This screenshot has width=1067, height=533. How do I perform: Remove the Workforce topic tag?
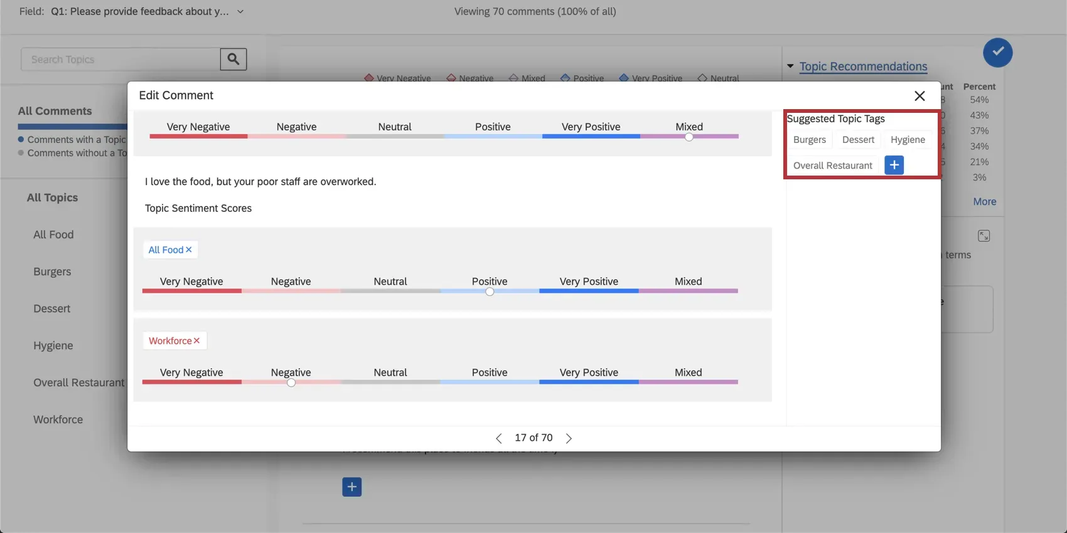196,340
